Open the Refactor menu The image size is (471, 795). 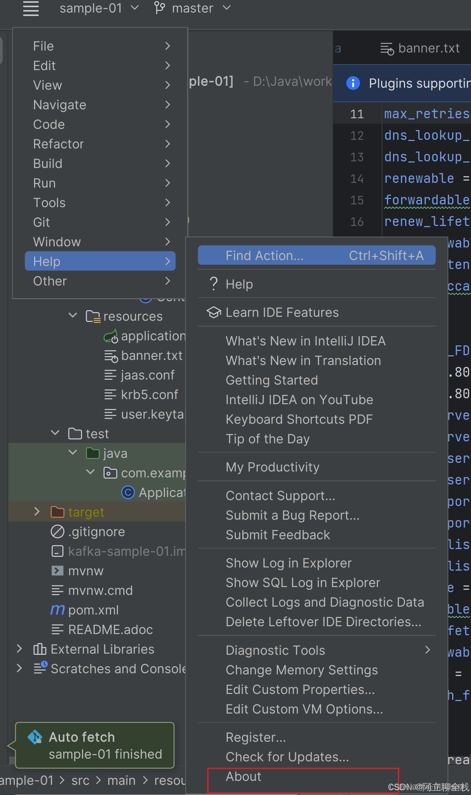pos(100,144)
